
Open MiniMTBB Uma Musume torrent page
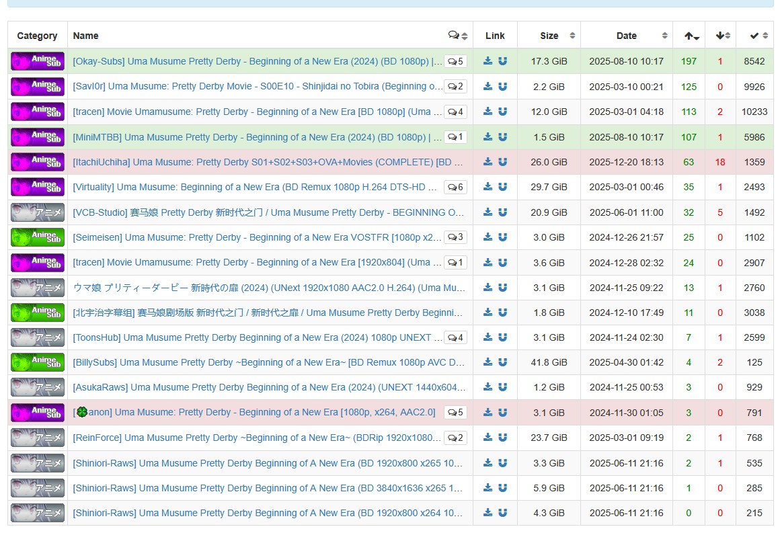click(x=257, y=136)
